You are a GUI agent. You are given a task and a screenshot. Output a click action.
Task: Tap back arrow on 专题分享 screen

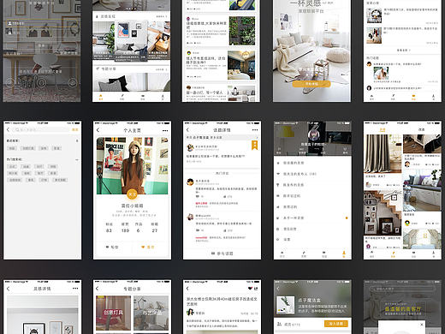pyautogui.click(x=98, y=289)
